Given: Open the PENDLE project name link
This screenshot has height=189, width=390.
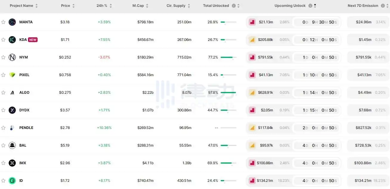Looking at the screenshot, I should click(26, 128).
